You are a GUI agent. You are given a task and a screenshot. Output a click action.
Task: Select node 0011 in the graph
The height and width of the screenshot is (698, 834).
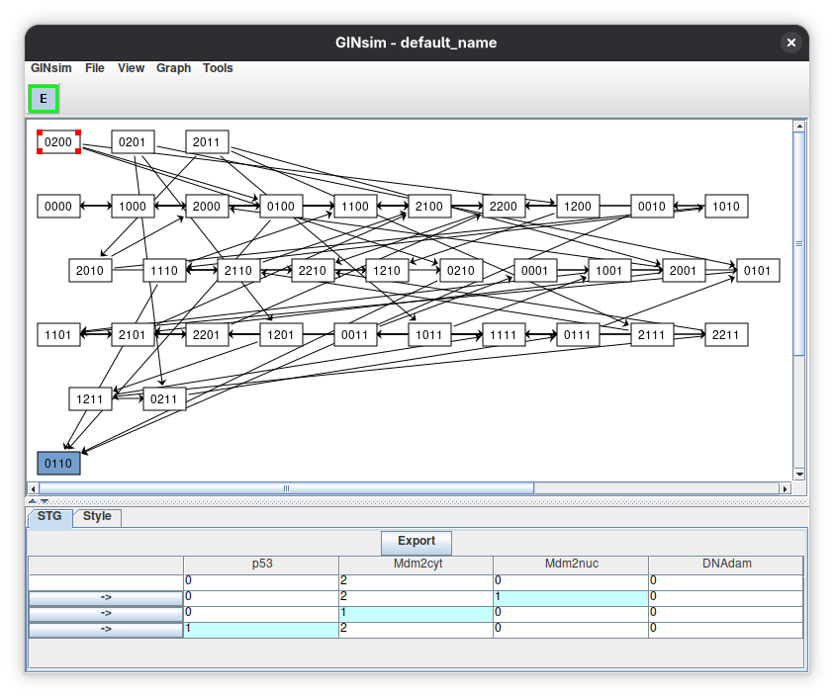coord(355,335)
